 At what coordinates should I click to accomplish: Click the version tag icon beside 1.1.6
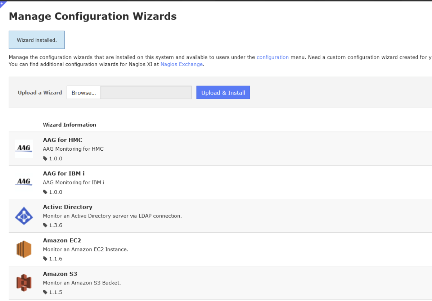45,259
